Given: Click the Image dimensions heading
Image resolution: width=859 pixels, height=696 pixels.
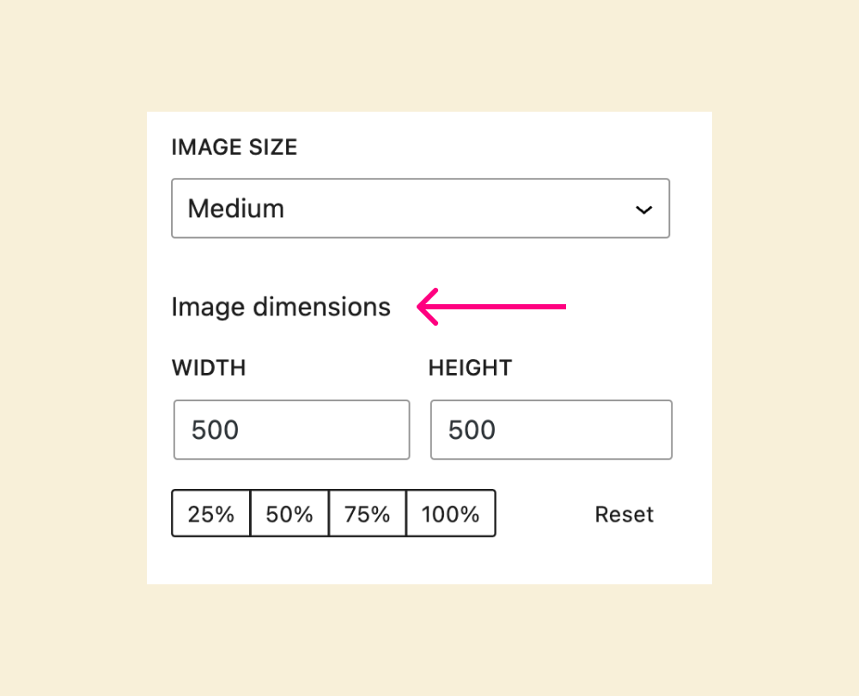Looking at the screenshot, I should coord(281,307).
